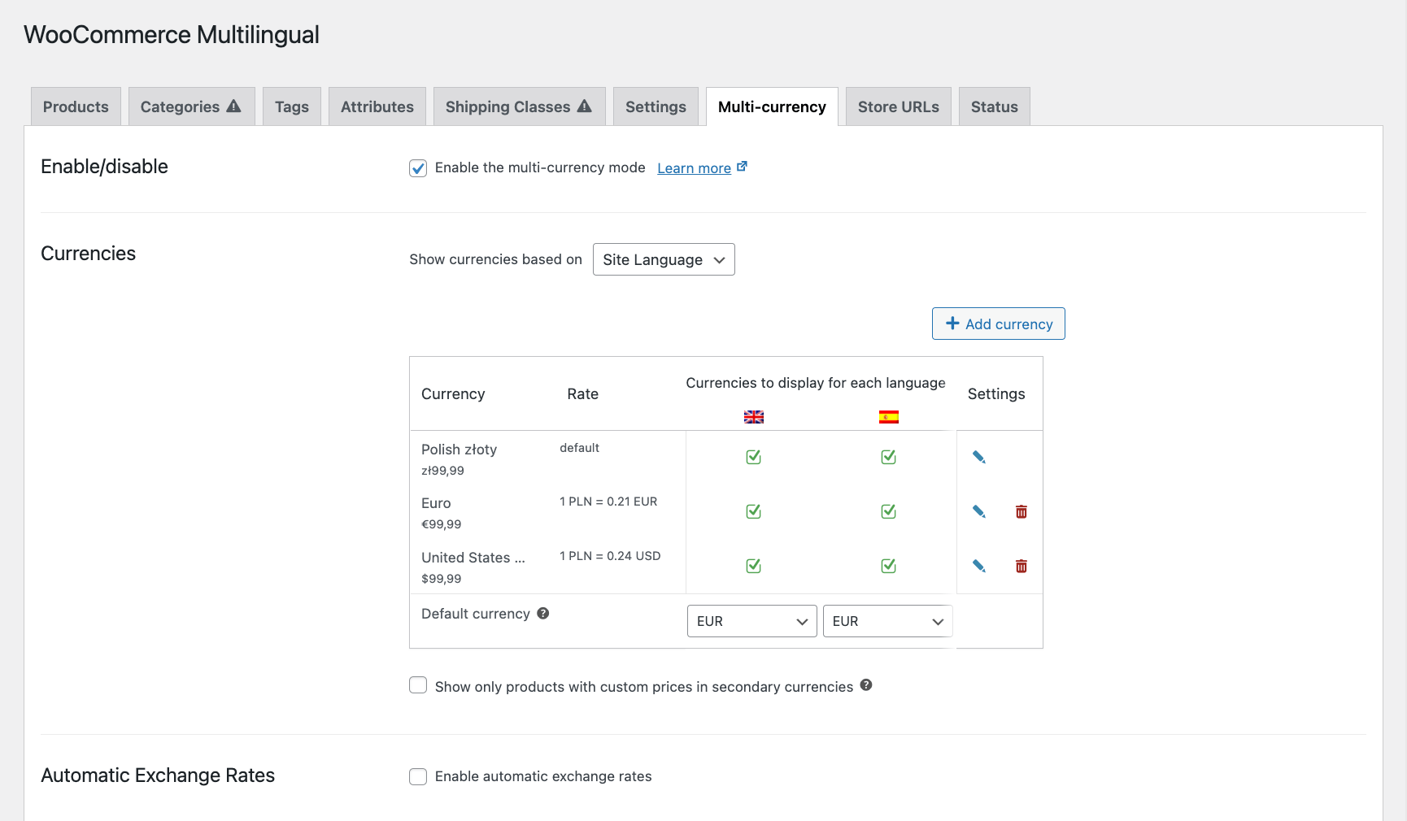The width and height of the screenshot is (1407, 821).
Task: Edit the Euro currency settings
Action: 979,512
